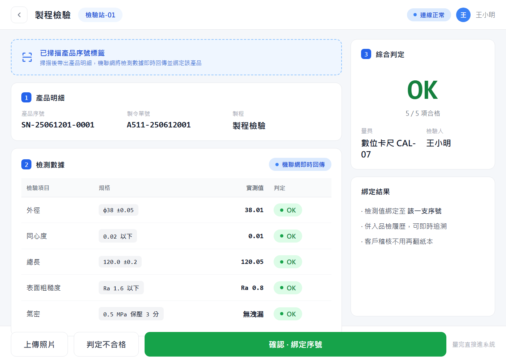Open the 檢驗站-01 station chip
Viewport: 506px width, 362px height.
pyautogui.click(x=100, y=15)
